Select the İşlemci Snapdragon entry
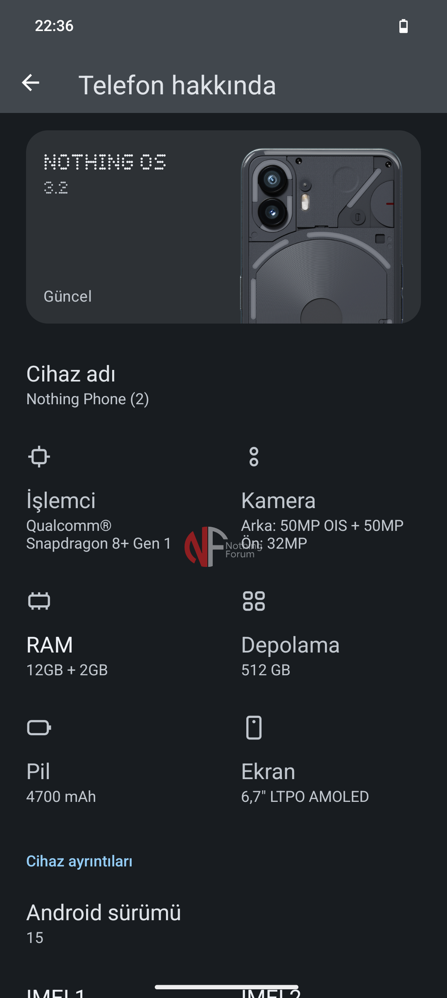The image size is (447, 998). (x=99, y=521)
